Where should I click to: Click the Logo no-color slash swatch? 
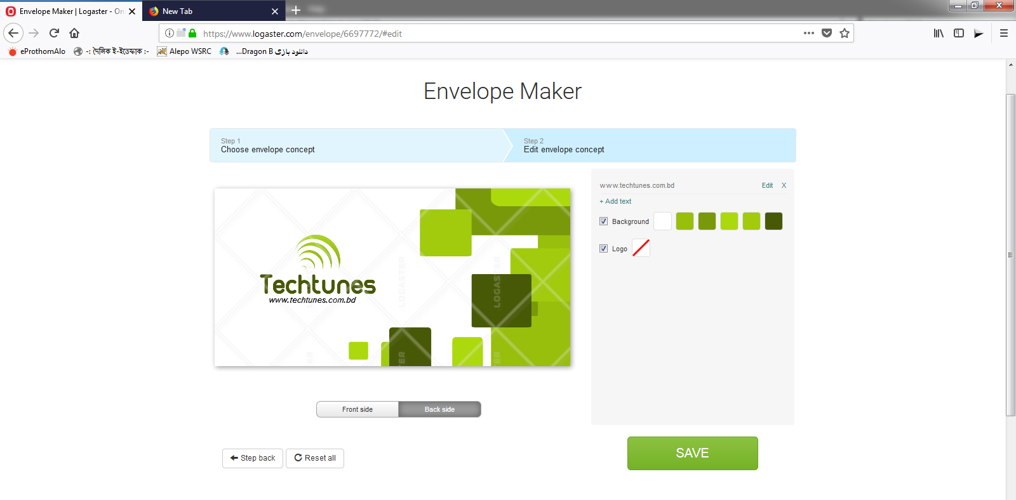[641, 248]
